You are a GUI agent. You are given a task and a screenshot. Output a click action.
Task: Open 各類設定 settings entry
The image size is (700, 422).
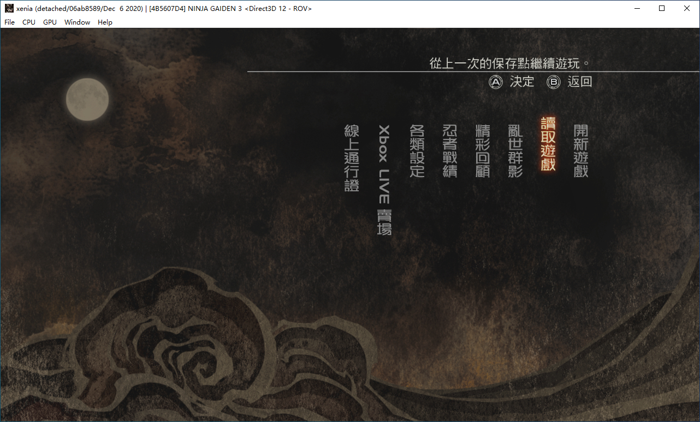coord(417,150)
